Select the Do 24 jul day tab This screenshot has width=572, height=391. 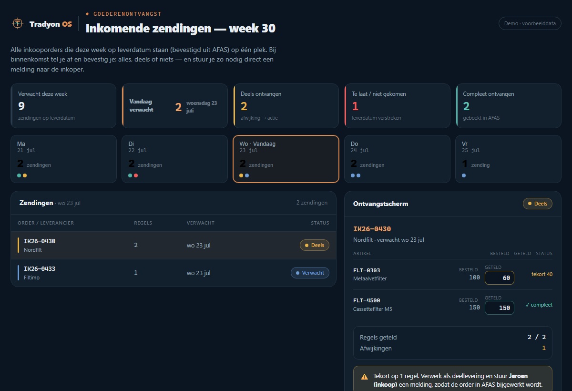398,159
